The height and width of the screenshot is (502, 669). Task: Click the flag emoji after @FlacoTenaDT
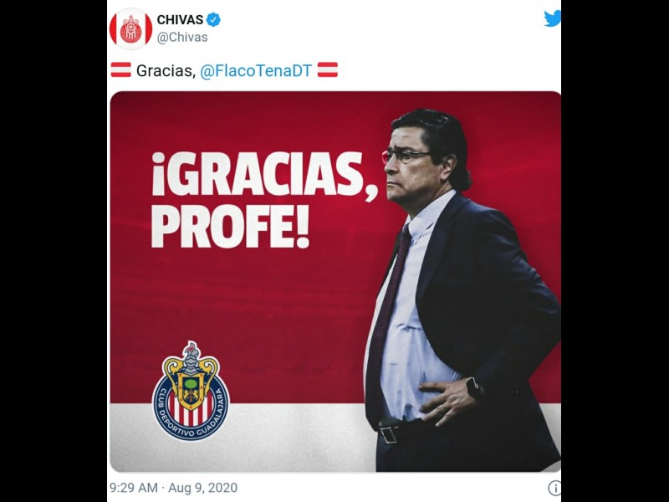pyautogui.click(x=328, y=69)
